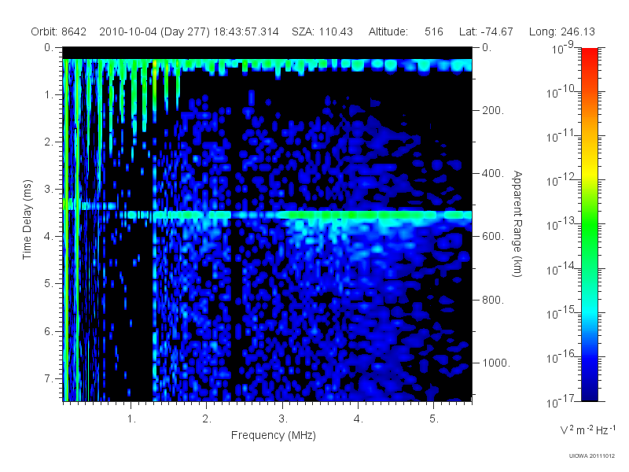629x472 pixels.
Task: Click the altitude value '516'
Action: [x=434, y=31]
